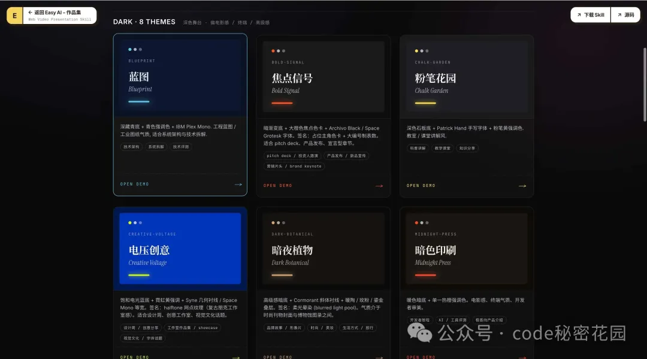Screen dimensions: 647x359
Task: Click the 技术架构 tag on Blueprint card
Action: (131, 147)
